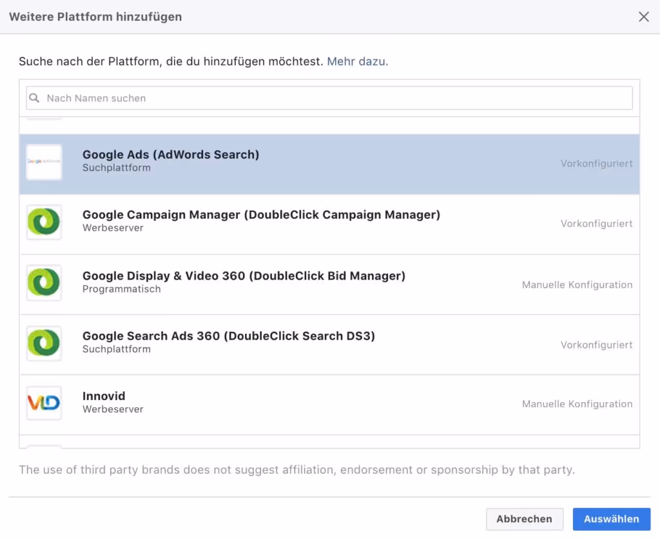The image size is (660, 540).
Task: Focus the Nach Namen suchen search field
Action: [x=329, y=98]
